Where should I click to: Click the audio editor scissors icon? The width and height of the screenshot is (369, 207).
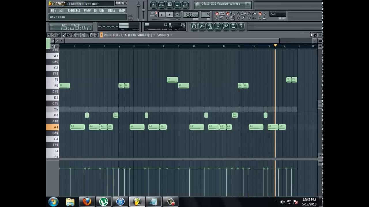point(218,26)
